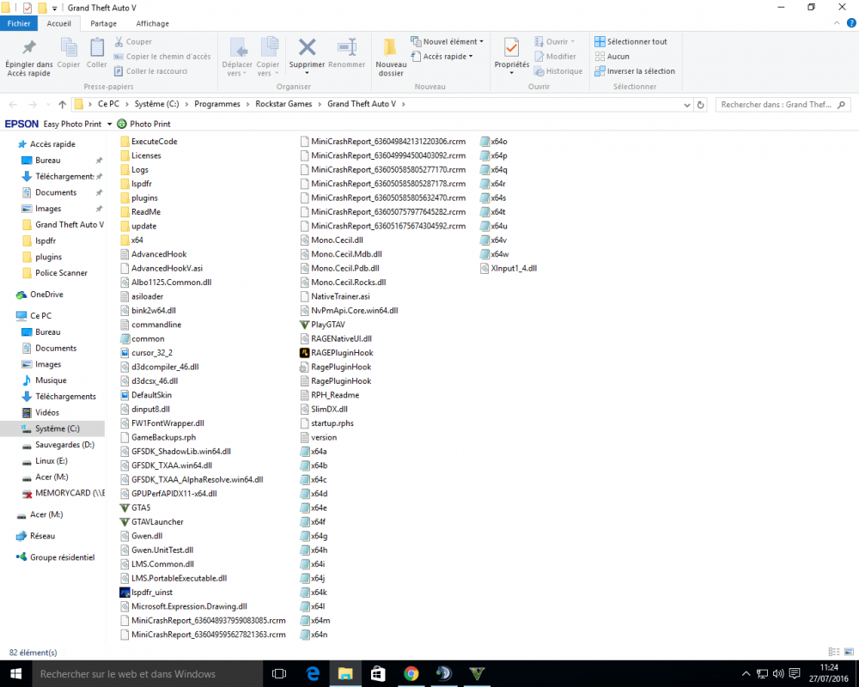Switch to the Partage ribbon tab
Image resolution: width=859 pixels, height=687 pixels.
click(104, 23)
